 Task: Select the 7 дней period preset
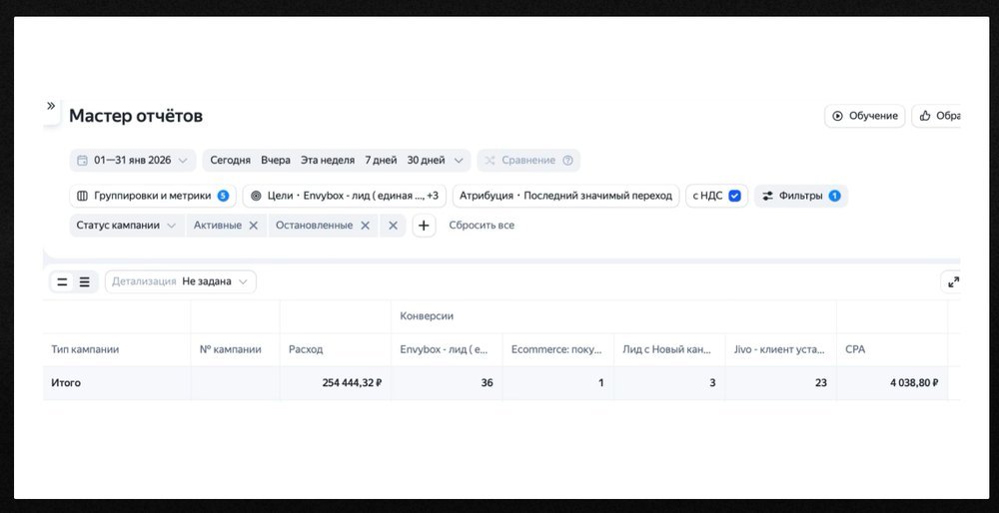tap(381, 161)
